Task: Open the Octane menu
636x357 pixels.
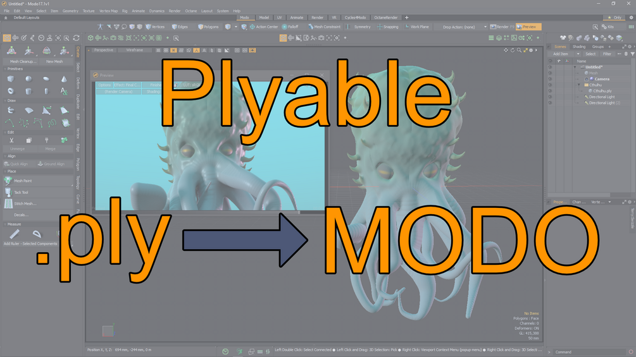Action: (x=191, y=11)
